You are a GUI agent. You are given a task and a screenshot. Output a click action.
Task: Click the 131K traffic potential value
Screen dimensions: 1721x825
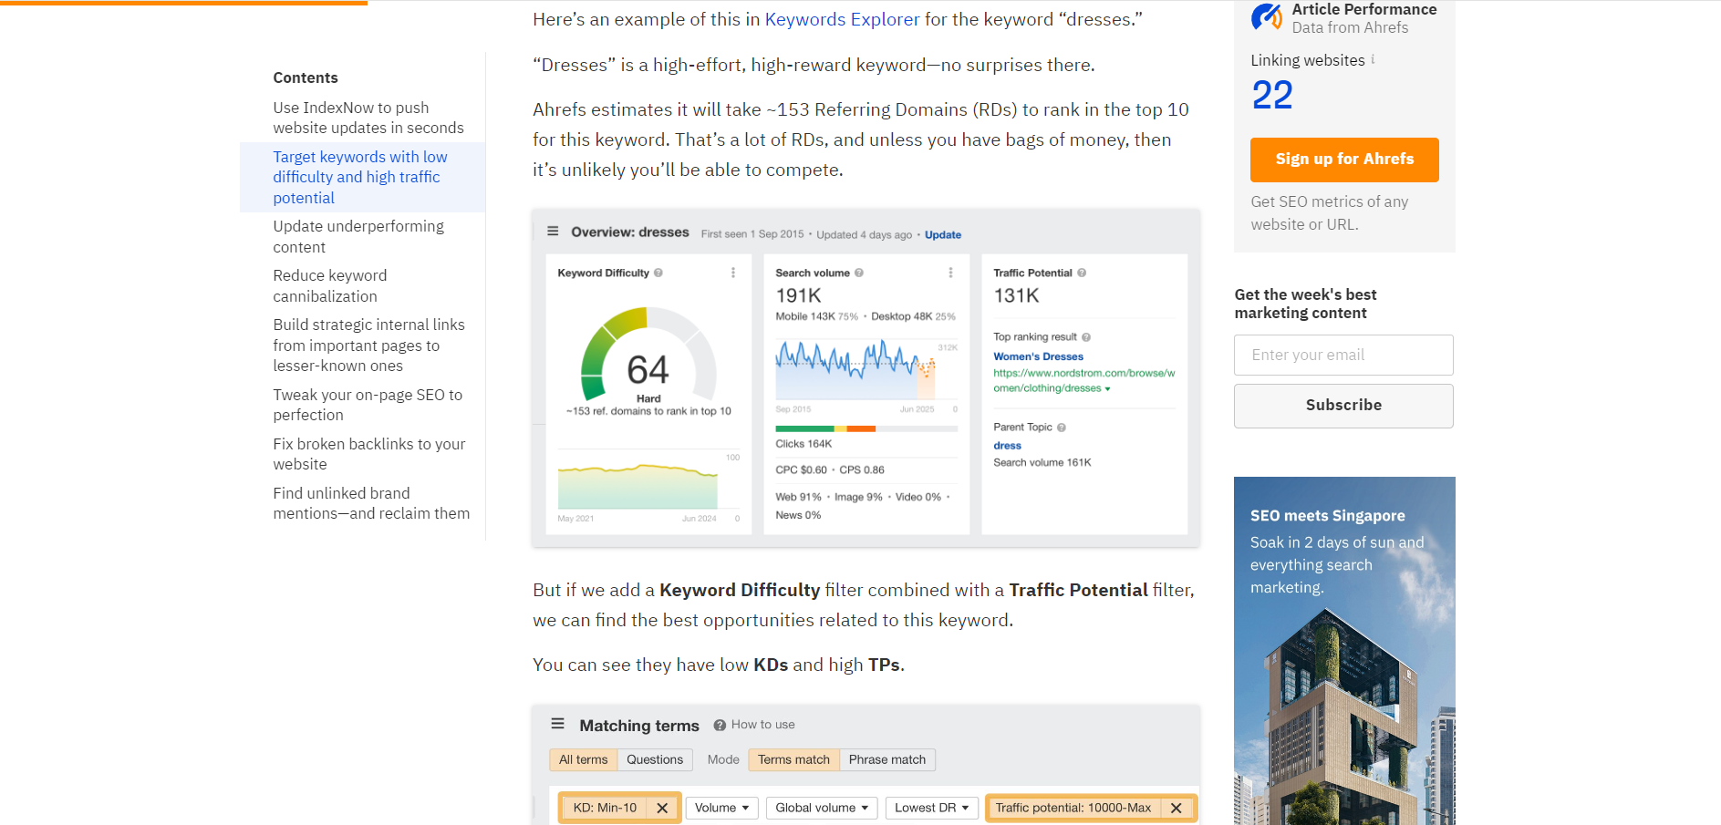coord(1016,295)
